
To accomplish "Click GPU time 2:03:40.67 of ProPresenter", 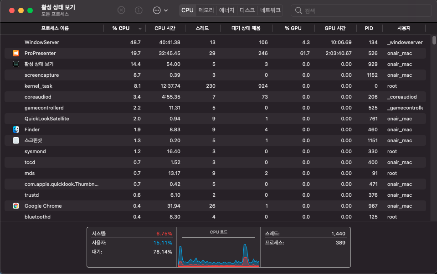I will (x=338, y=53).
